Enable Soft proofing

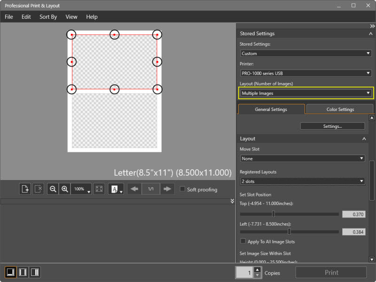182,189
